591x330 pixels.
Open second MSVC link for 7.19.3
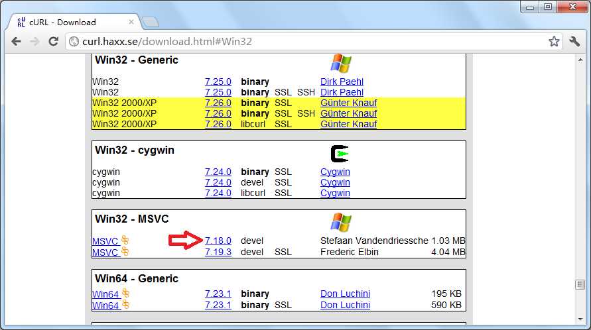[x=105, y=252]
